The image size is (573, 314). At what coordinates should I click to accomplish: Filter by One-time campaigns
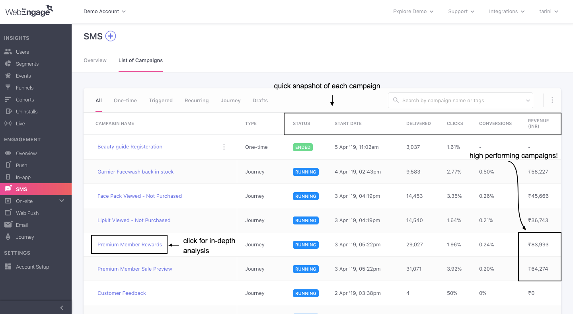tap(125, 100)
